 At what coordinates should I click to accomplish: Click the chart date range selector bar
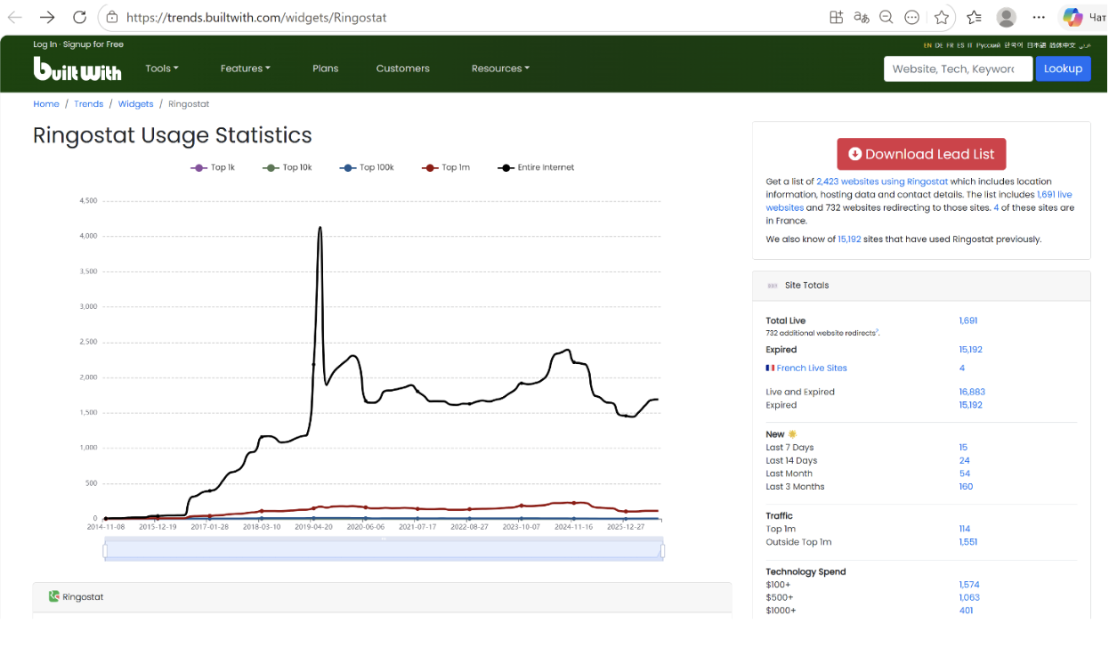click(384, 551)
